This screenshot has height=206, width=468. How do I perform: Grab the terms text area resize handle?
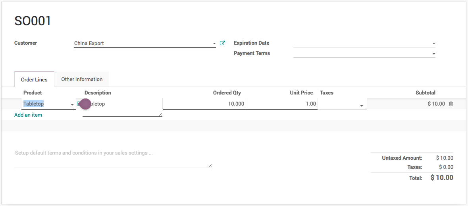(210, 166)
